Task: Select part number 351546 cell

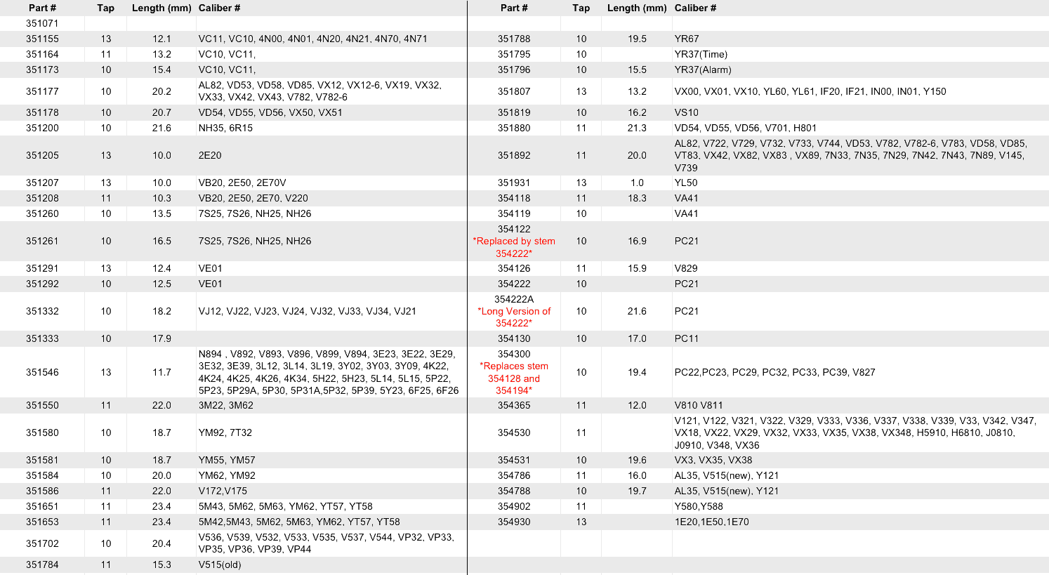Action: click(x=42, y=372)
